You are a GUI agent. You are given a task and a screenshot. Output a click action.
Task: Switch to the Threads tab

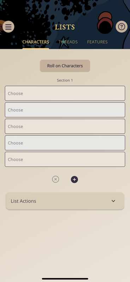(68, 42)
